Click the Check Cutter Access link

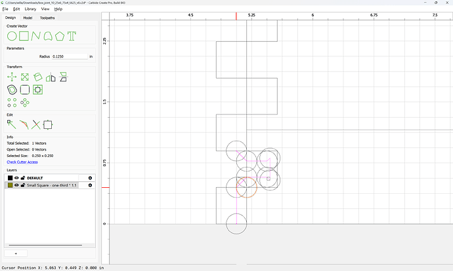click(x=22, y=162)
